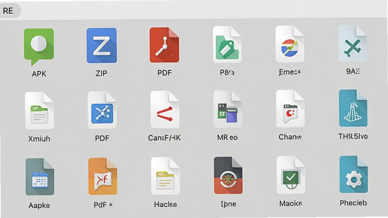Viewport: 388px width, 218px height.
Task: Click the Emex file name label
Action: click(x=290, y=72)
